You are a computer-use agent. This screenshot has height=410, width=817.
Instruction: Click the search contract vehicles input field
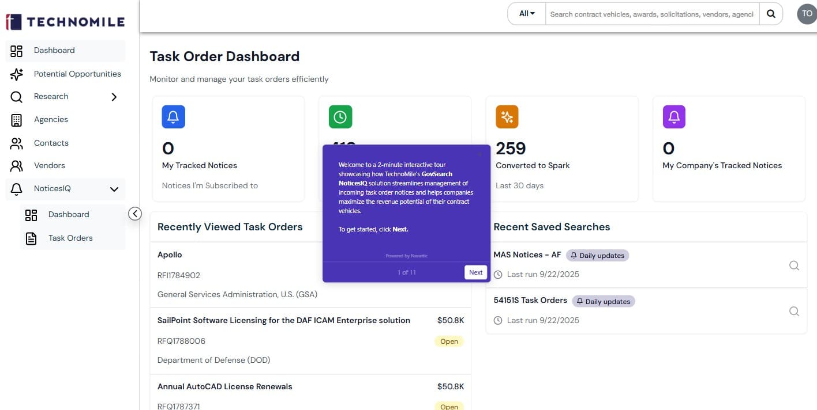652,14
